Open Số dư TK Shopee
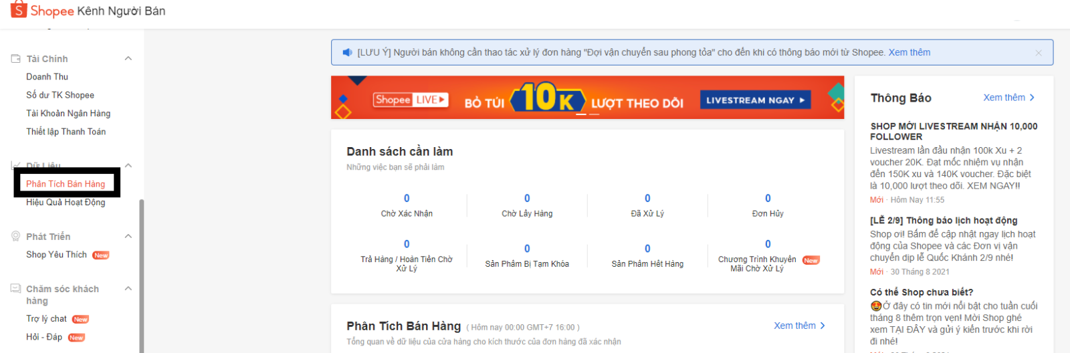The width and height of the screenshot is (1070, 353). coord(60,95)
